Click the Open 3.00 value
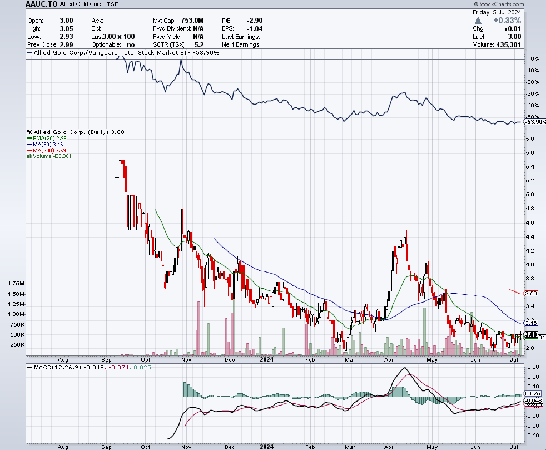Image resolution: width=546 pixels, height=450 pixels. coord(66,21)
